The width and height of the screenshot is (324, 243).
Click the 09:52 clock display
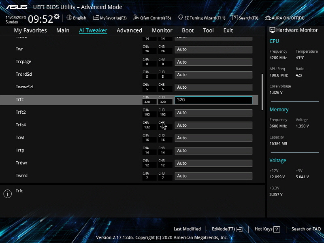(x=40, y=19)
